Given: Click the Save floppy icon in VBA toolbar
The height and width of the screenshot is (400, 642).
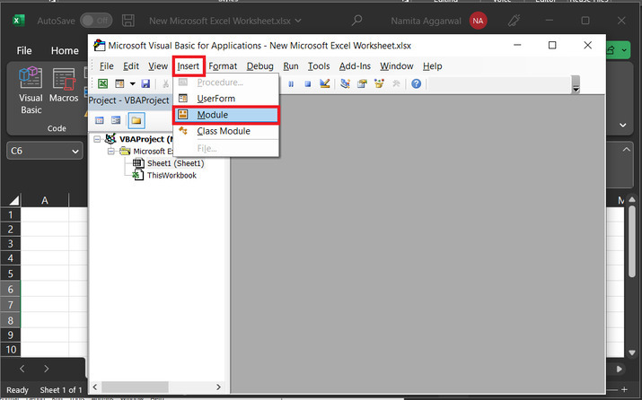Looking at the screenshot, I should (145, 83).
